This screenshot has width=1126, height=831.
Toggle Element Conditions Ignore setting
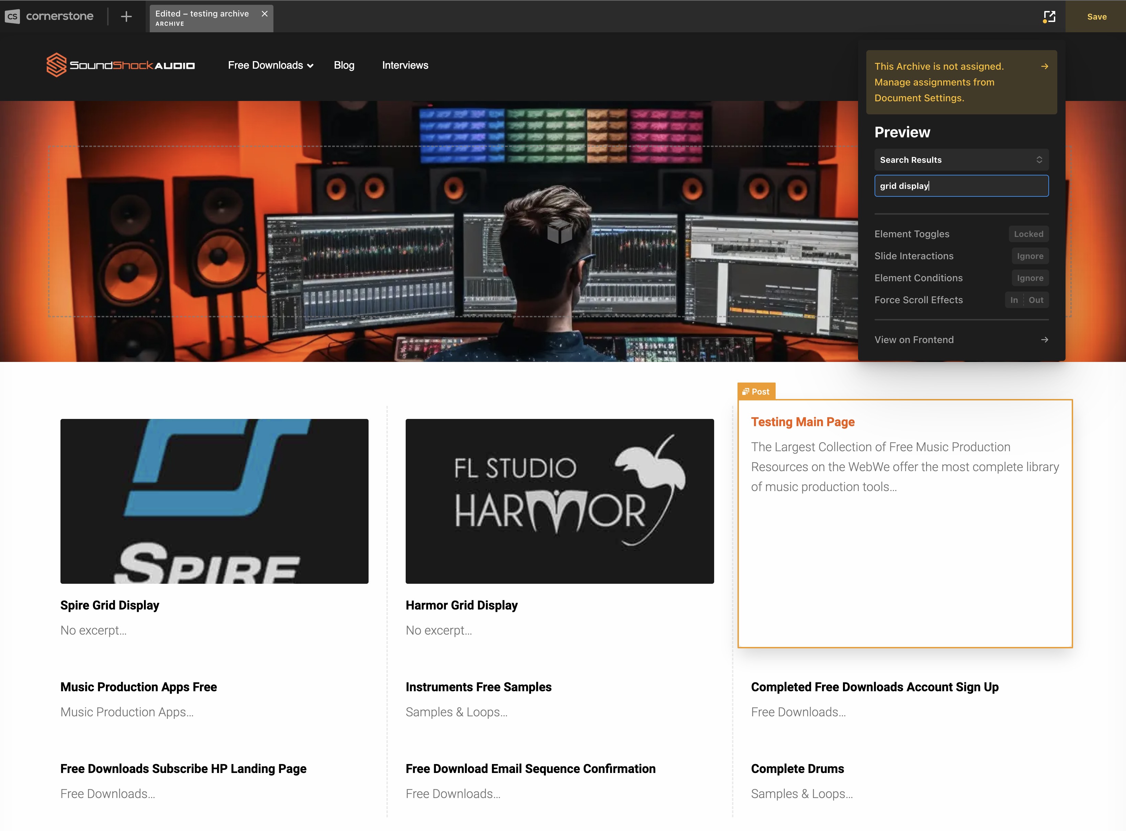click(x=1030, y=278)
